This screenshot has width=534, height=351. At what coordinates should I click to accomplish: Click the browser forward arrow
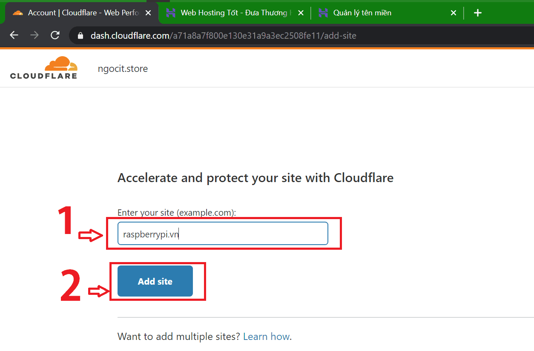point(34,35)
